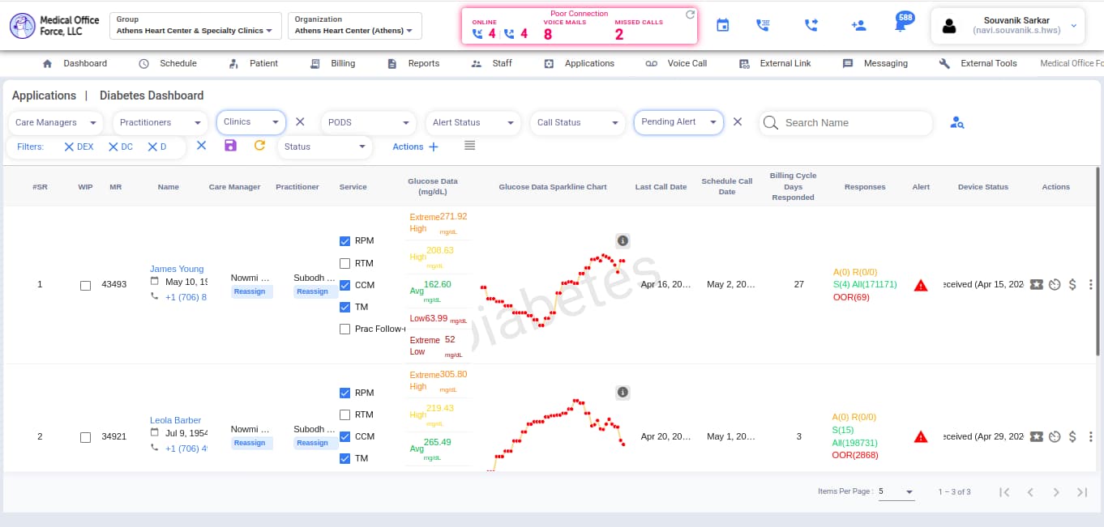Click the call forwarding icon
The image size is (1104, 527).
[811, 26]
